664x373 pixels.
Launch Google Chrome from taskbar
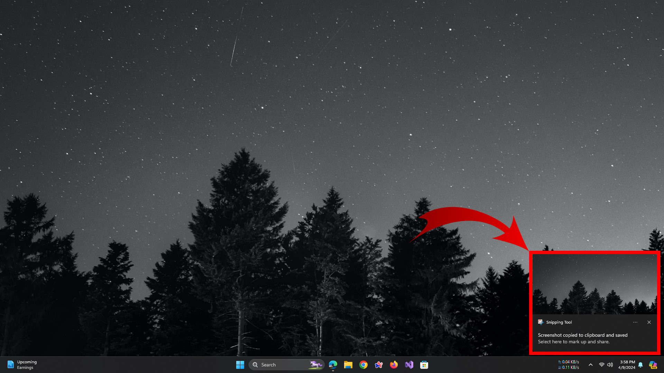pyautogui.click(x=363, y=365)
